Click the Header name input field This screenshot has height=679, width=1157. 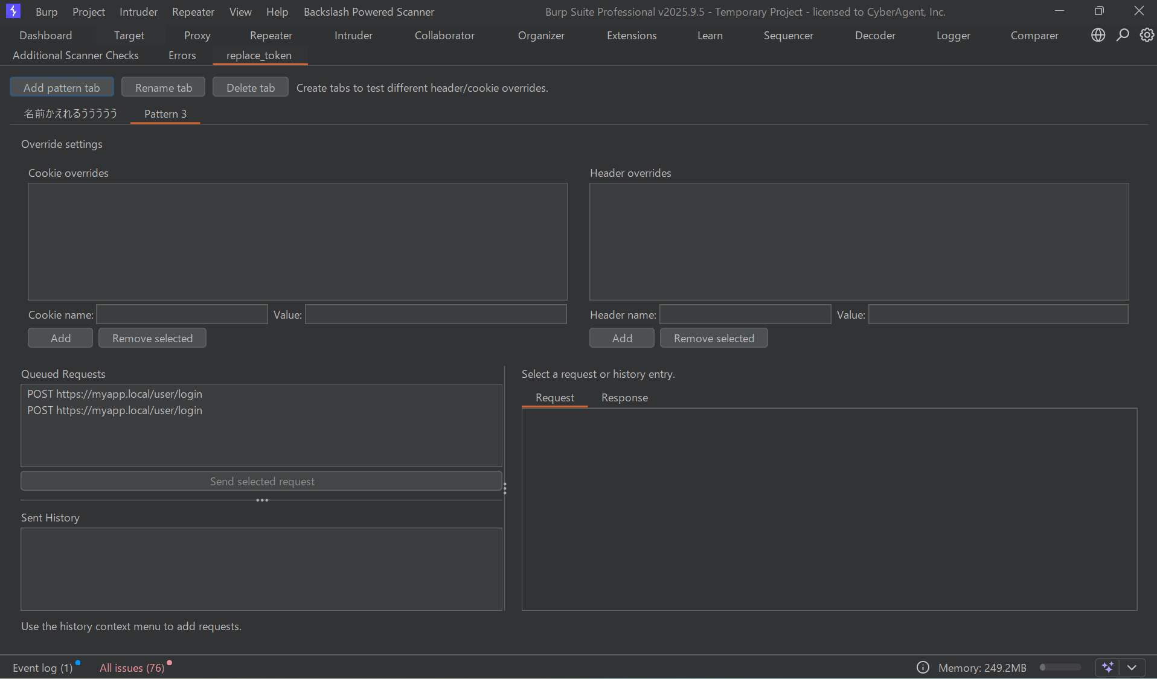[x=745, y=314]
